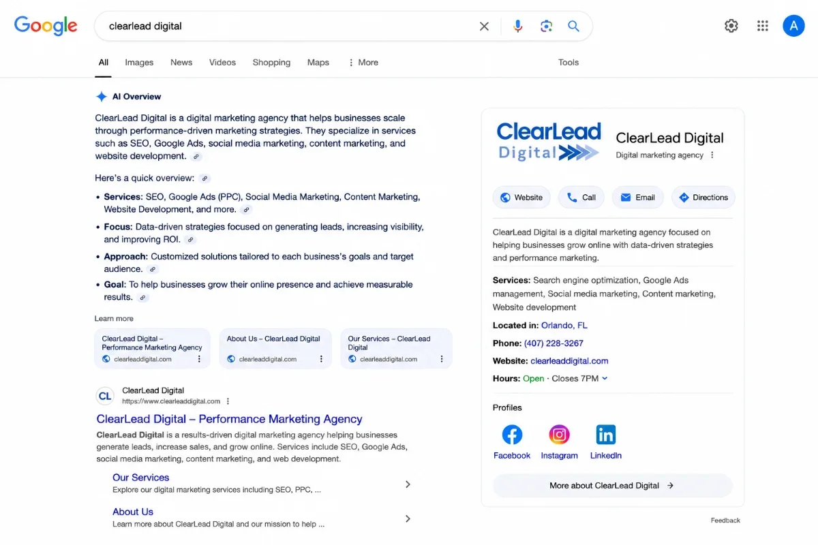
Task: Click the 'Learn more' label
Action: (x=114, y=319)
